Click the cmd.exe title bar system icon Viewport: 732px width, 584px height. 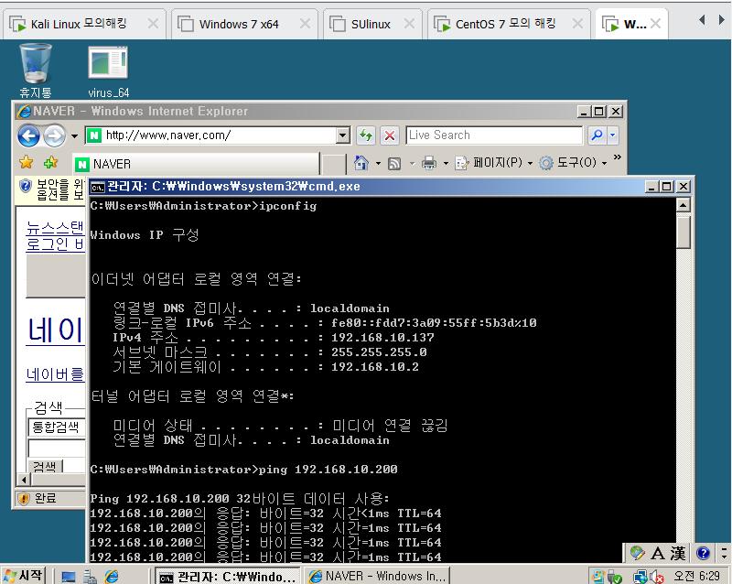pyautogui.click(x=98, y=187)
